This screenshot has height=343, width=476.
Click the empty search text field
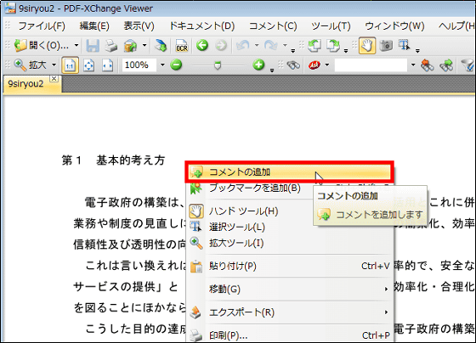coord(371,65)
